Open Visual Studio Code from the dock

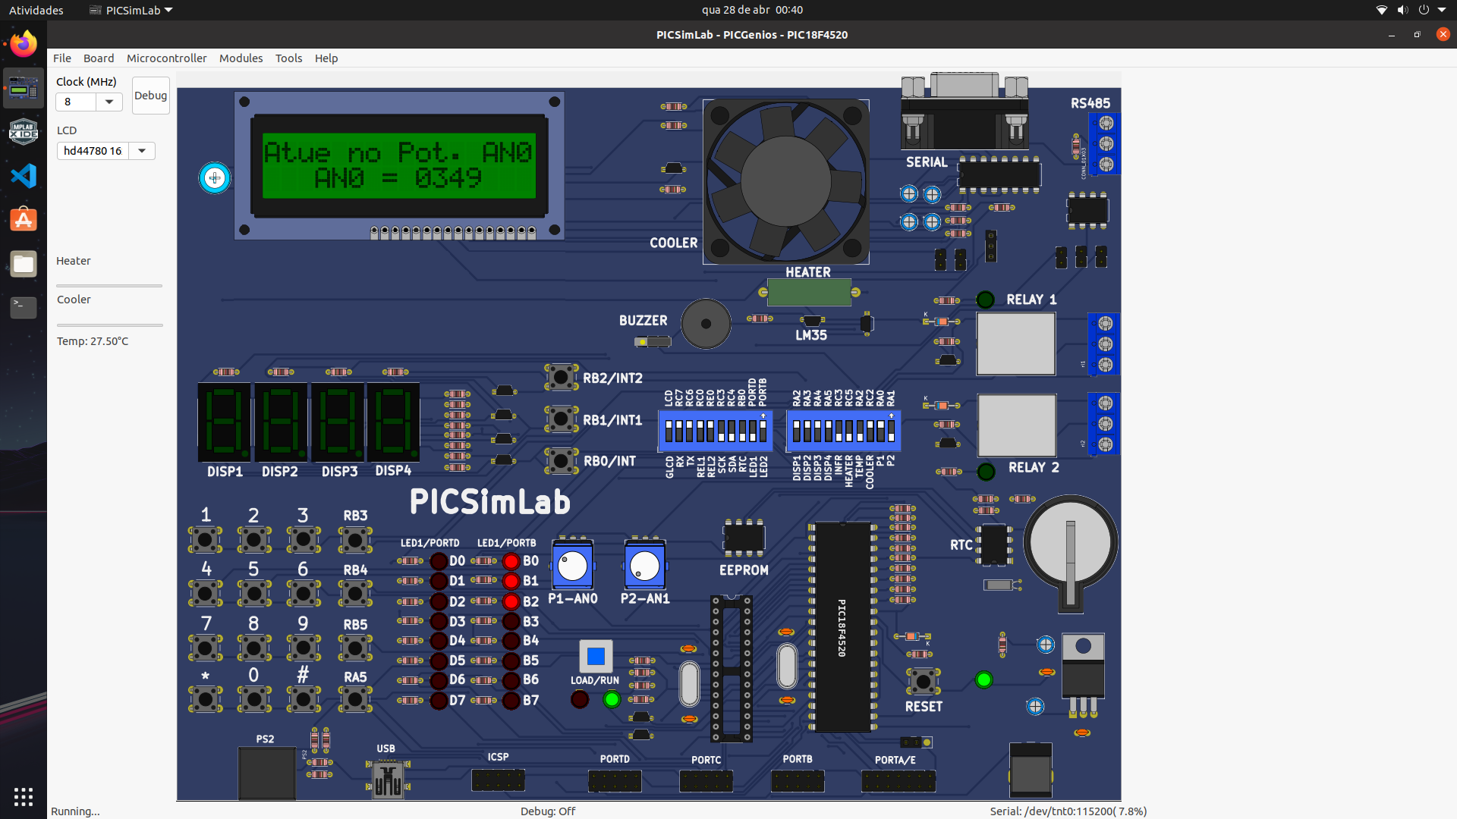24,176
